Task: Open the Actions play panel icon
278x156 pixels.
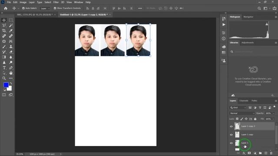Action: pos(224,25)
